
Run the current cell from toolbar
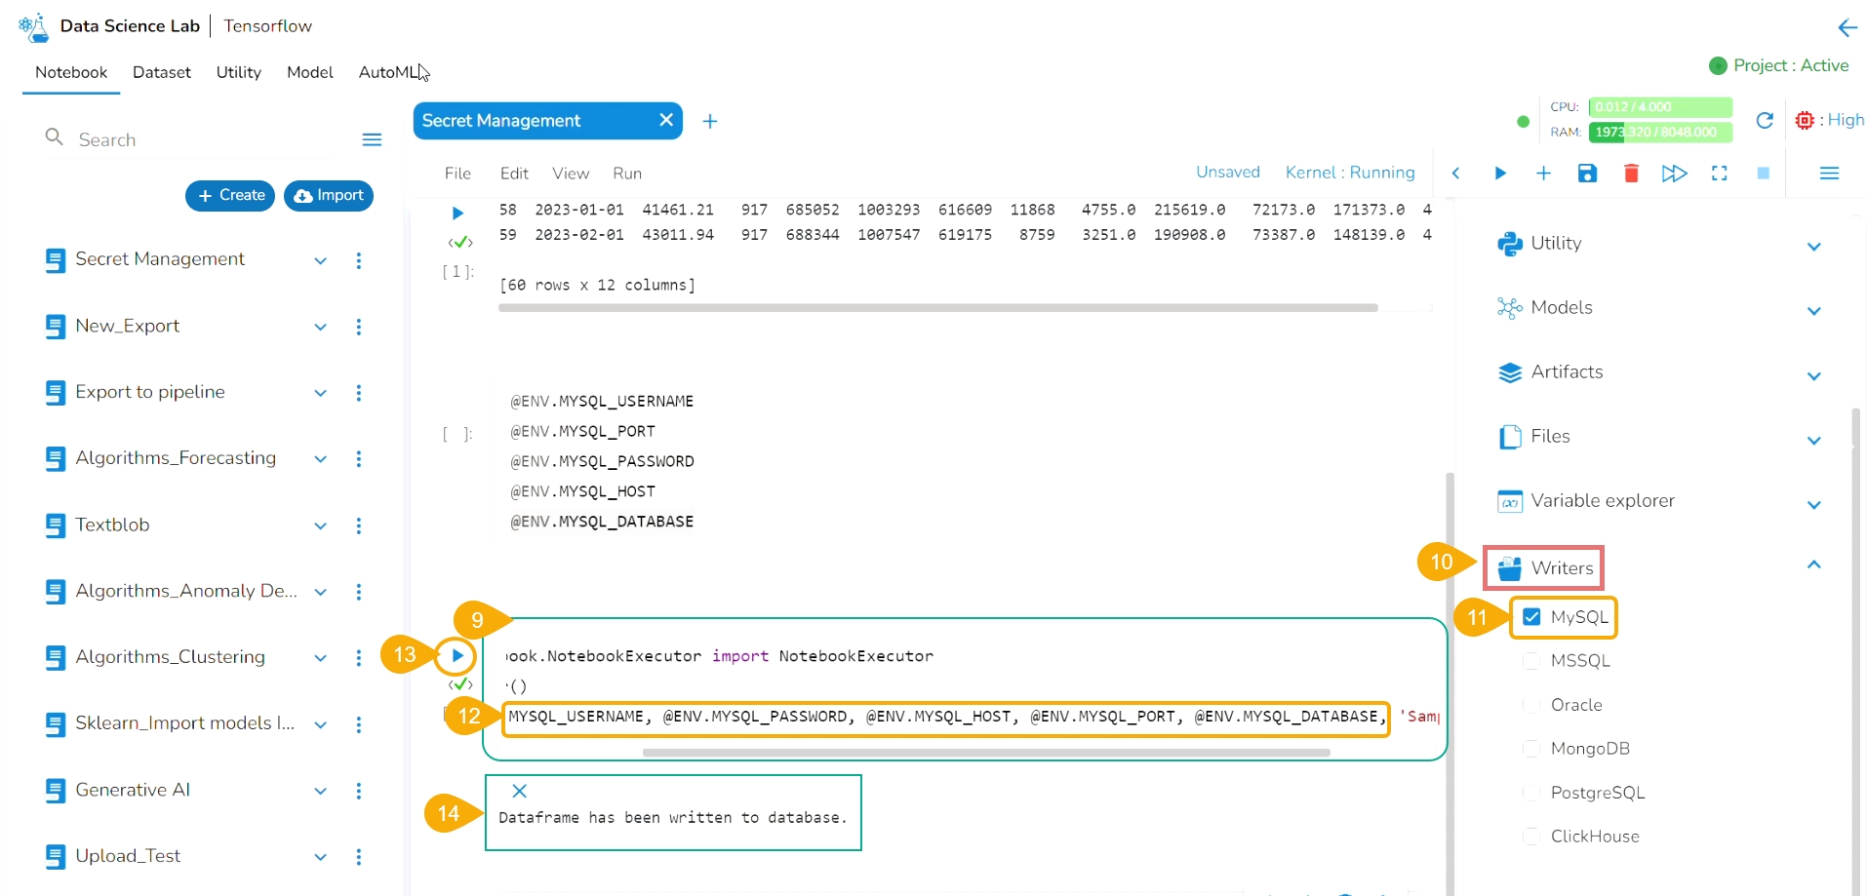tap(1500, 174)
